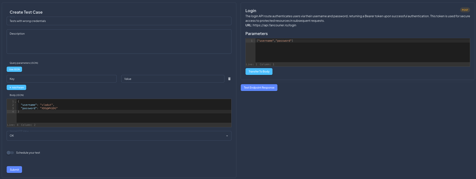This screenshot has height=179, width=476.
Task: Click the Parameters editor ["username","password"] text
Action: [x=275, y=41]
